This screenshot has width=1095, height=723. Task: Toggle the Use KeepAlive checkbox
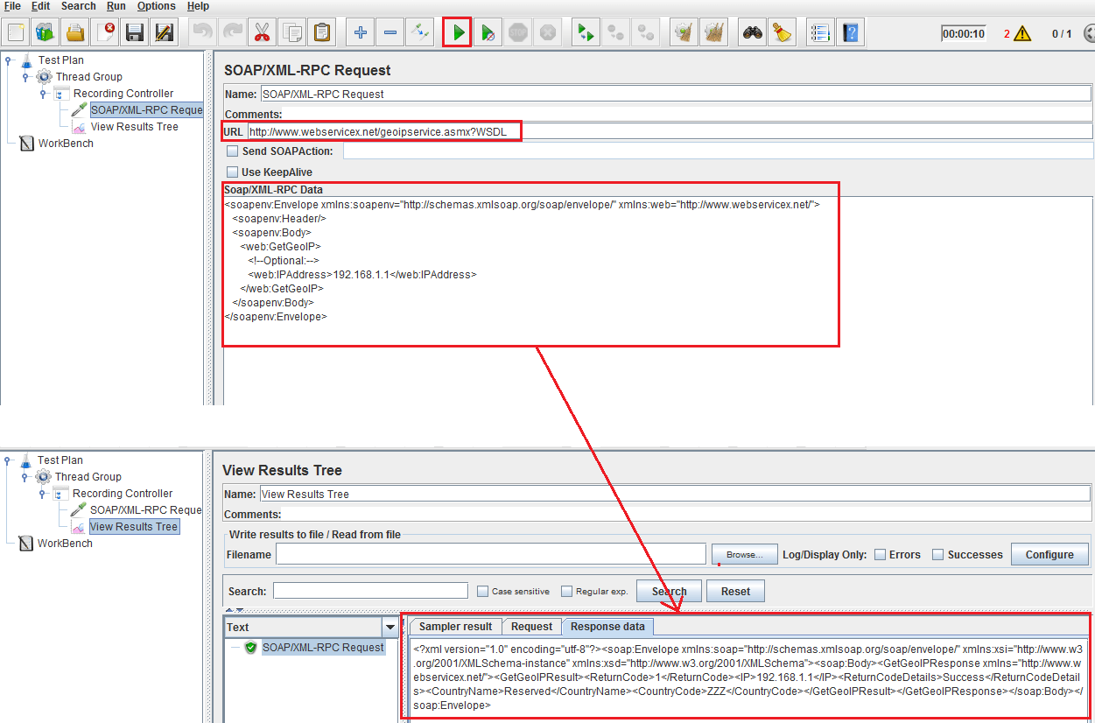click(x=232, y=172)
